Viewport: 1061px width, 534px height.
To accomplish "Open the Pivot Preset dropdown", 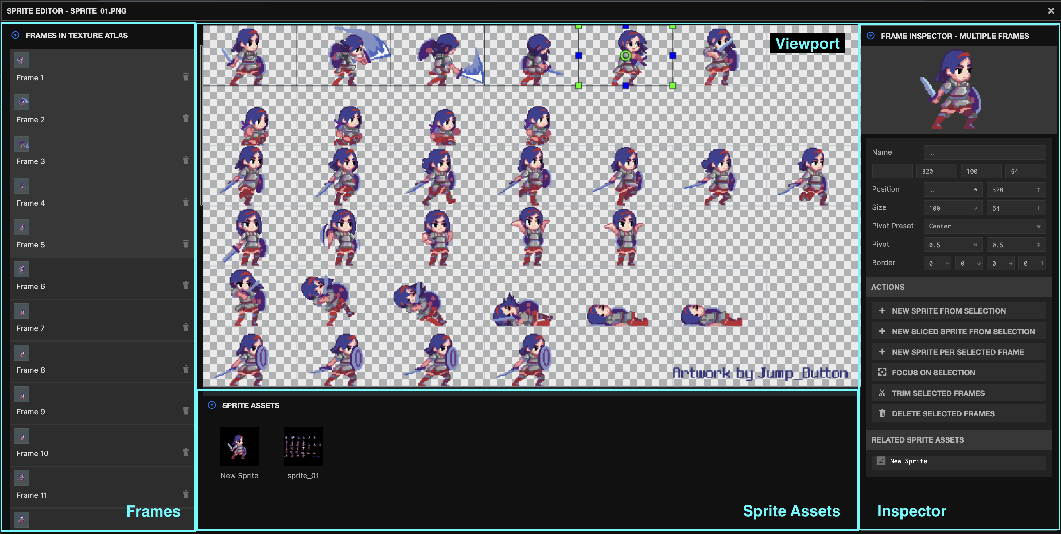I will click(x=984, y=226).
